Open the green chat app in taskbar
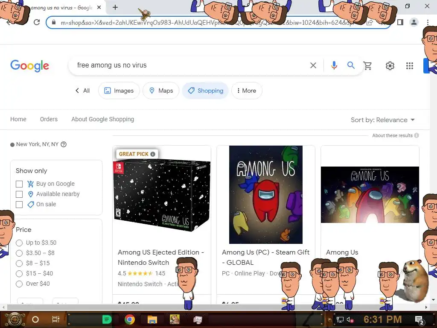This screenshot has width=437, height=328. click(x=107, y=319)
